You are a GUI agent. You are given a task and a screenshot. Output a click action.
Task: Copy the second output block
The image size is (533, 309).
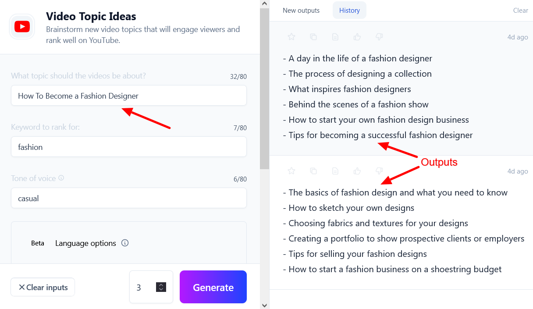pos(313,171)
